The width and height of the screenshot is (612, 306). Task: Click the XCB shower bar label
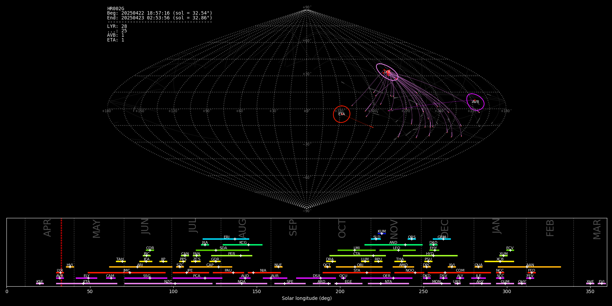coord(500,259)
